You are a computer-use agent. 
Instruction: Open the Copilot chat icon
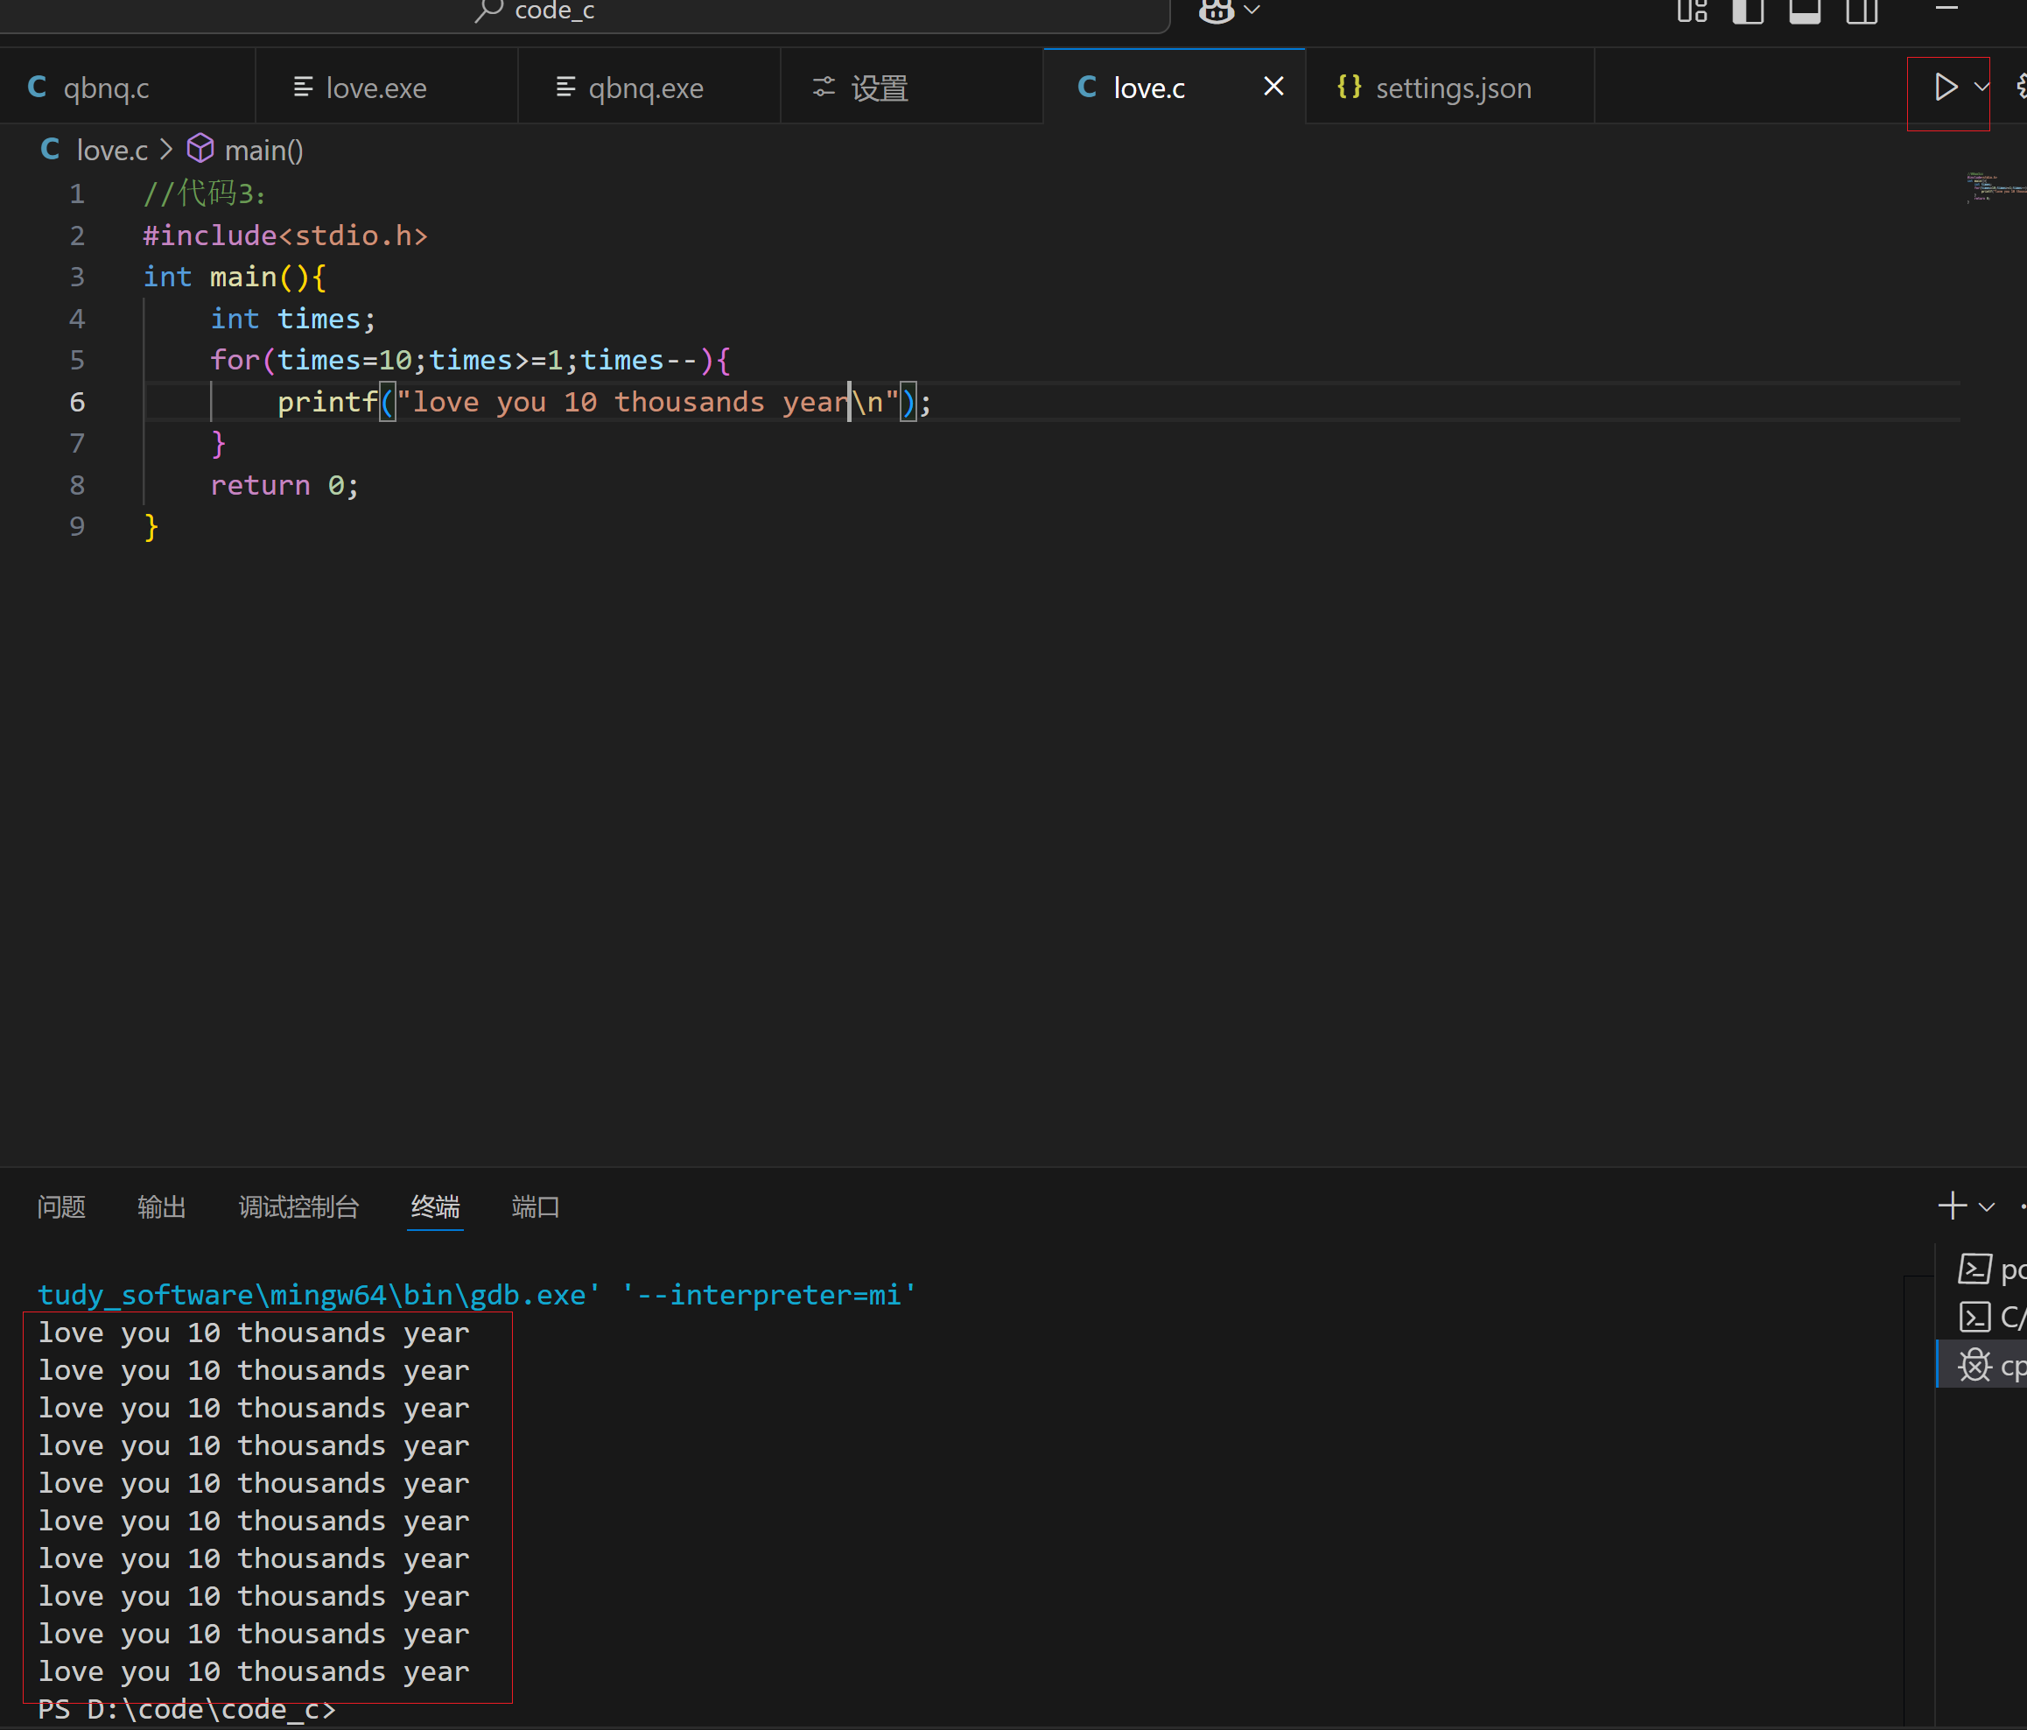pos(1216,11)
